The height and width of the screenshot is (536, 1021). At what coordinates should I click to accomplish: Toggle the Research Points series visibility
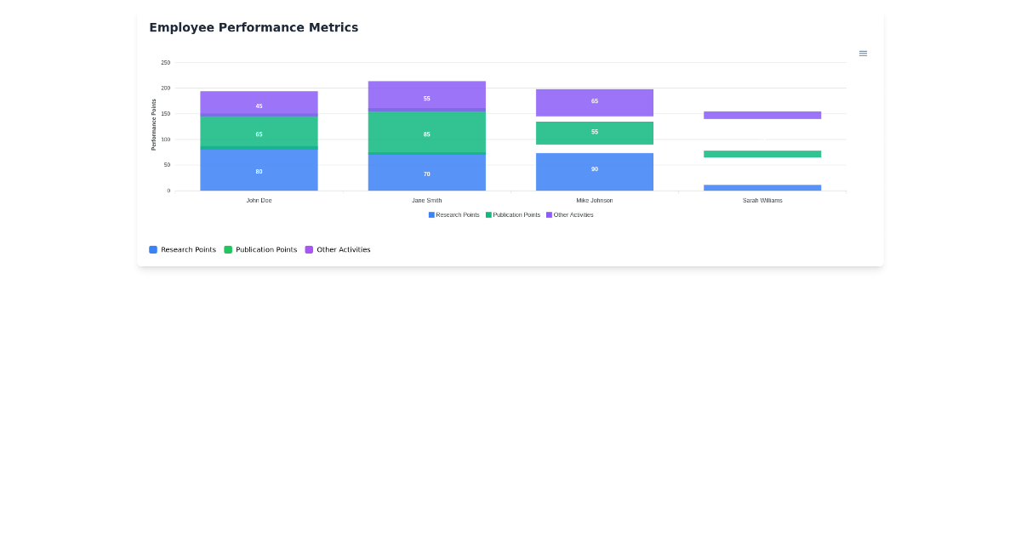click(453, 214)
